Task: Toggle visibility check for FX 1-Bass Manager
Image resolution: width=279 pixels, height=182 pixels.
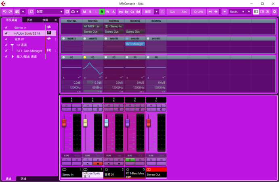Action: tap(6, 51)
